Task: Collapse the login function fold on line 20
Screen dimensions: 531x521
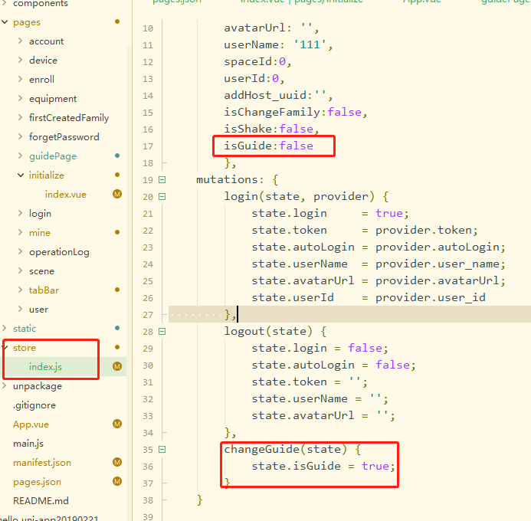Action: coord(162,197)
